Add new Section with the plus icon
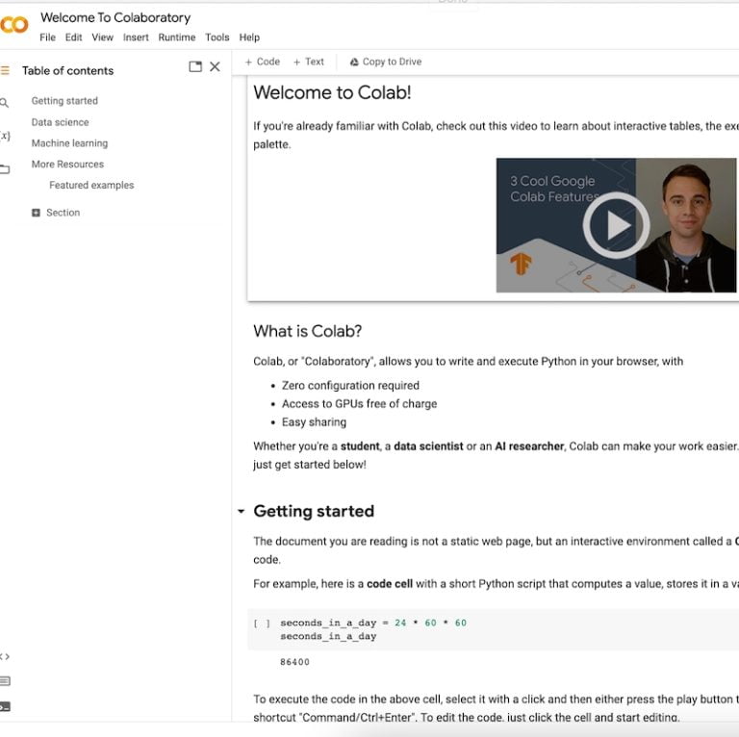739x737 pixels. click(x=37, y=213)
